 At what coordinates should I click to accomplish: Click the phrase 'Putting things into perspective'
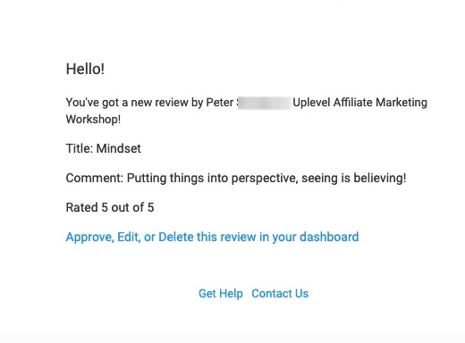212,179
